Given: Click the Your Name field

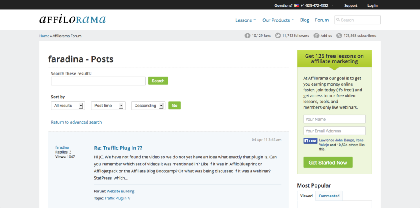Looking at the screenshot, I should [334, 119].
